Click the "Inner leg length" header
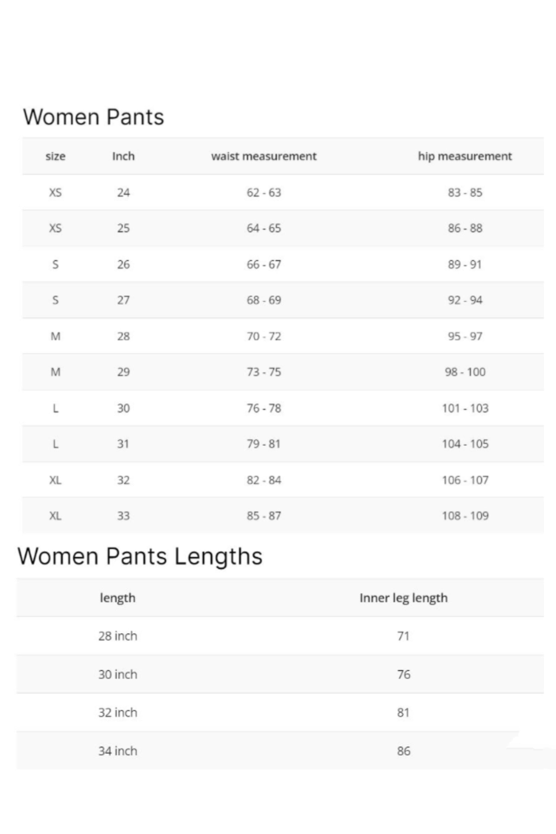Image resolution: width=556 pixels, height=834 pixels. point(403,598)
